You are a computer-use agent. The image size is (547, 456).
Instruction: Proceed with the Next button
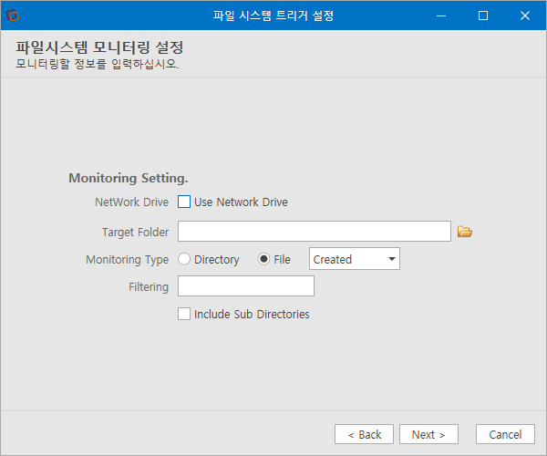pyautogui.click(x=428, y=434)
